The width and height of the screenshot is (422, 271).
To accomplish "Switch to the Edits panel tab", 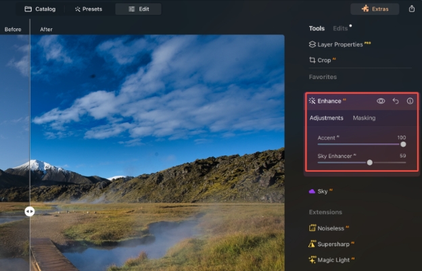I will [340, 28].
